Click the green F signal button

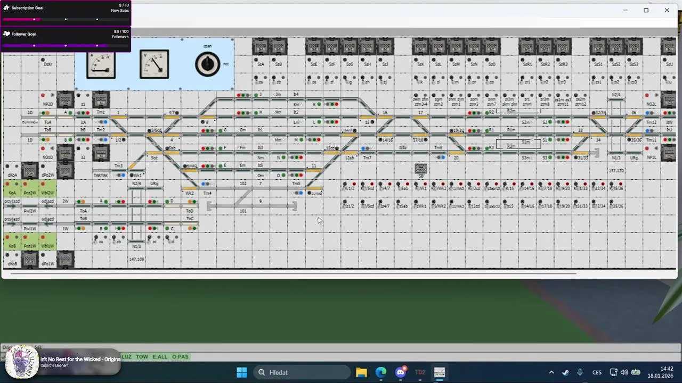221,148
